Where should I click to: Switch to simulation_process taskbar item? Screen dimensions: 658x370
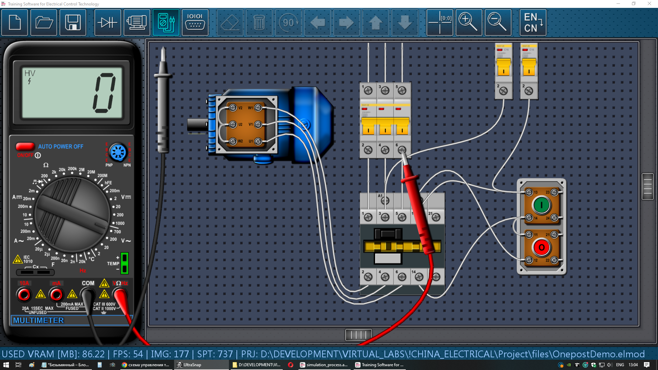click(324, 365)
